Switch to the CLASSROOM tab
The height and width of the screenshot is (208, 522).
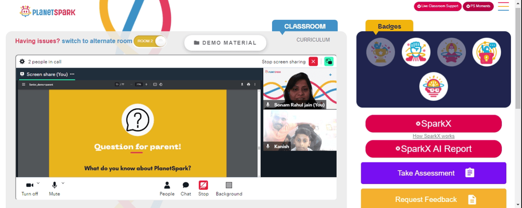(305, 26)
